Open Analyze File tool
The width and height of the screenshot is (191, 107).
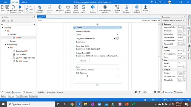tap(117, 9)
